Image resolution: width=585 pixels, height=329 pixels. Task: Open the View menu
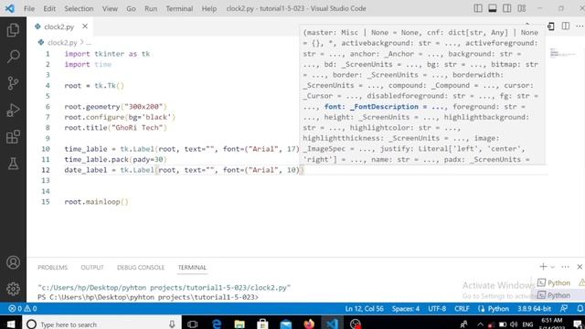tap(110, 8)
